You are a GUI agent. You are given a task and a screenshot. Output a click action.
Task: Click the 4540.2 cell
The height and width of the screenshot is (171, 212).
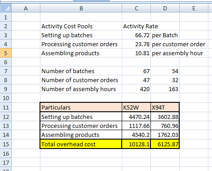coord(137,135)
